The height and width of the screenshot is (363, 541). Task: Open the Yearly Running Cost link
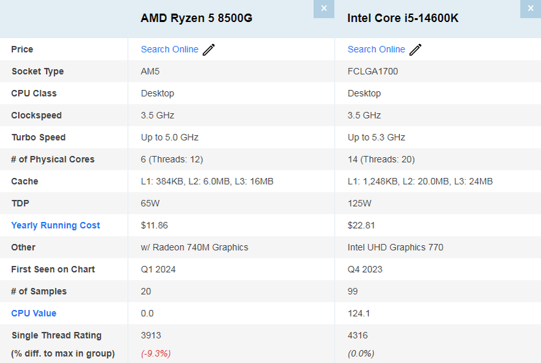click(x=56, y=225)
